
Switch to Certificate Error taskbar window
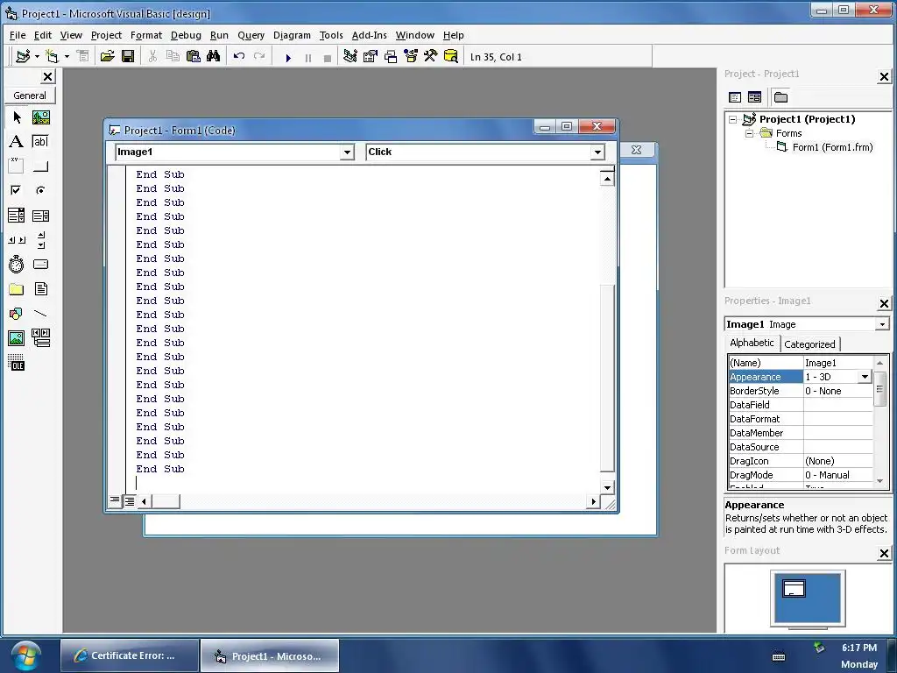[x=130, y=655]
